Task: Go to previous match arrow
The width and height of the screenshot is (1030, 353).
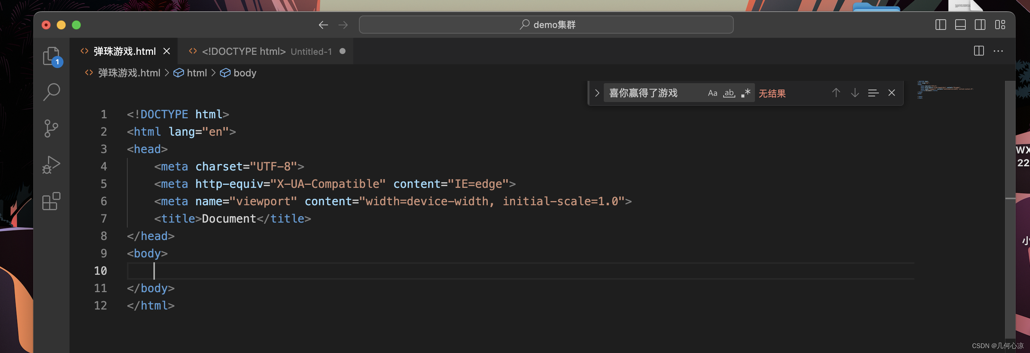Action: [x=836, y=93]
